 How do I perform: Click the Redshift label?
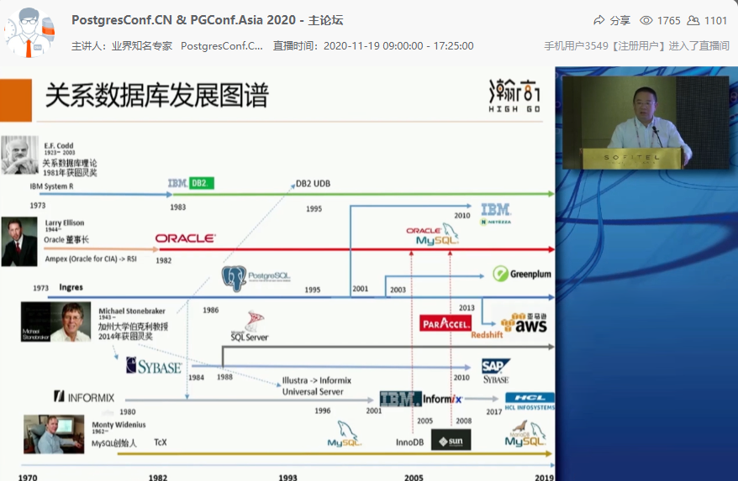pos(487,335)
